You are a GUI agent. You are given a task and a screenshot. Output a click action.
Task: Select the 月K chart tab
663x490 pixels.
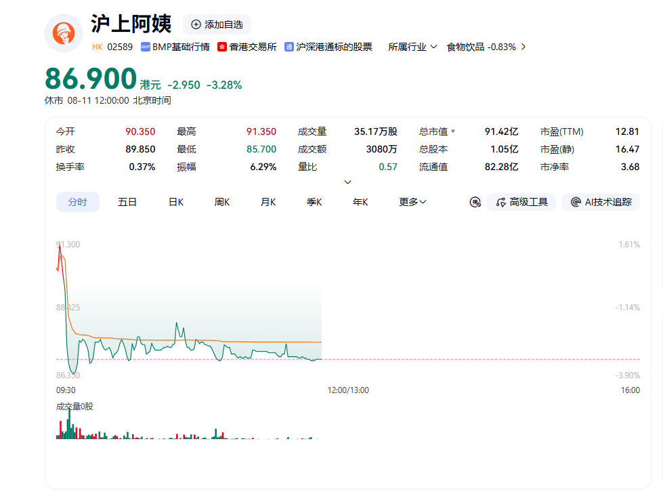[268, 202]
